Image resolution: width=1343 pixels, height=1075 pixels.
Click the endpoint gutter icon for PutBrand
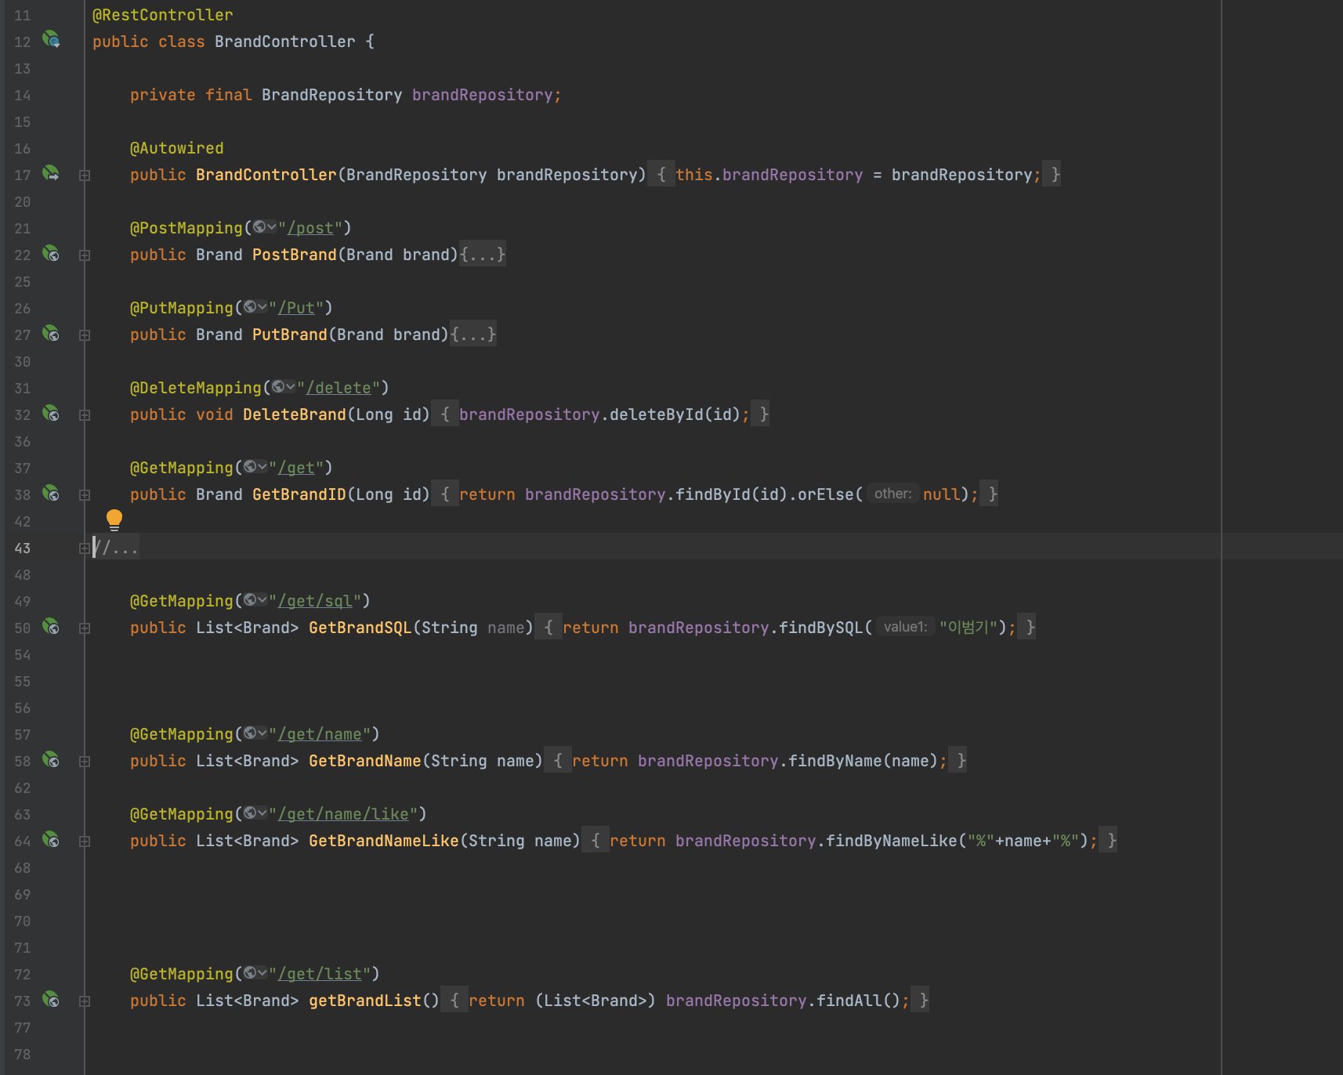(51, 333)
